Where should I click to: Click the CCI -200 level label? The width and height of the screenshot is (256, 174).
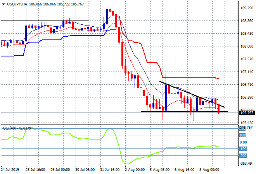pos(243,156)
